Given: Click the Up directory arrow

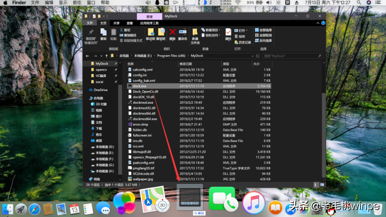Looking at the screenshot, I should (106, 55).
